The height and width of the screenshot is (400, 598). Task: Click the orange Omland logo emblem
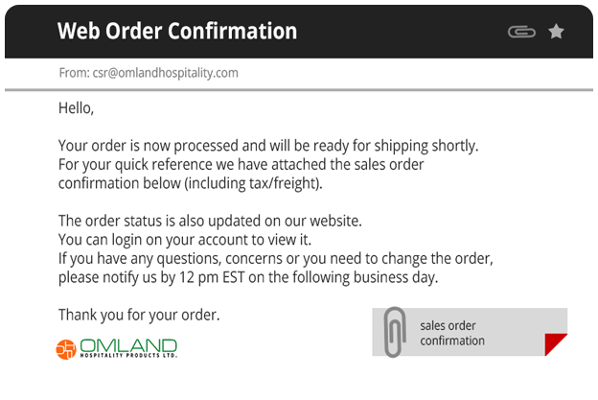tap(66, 349)
